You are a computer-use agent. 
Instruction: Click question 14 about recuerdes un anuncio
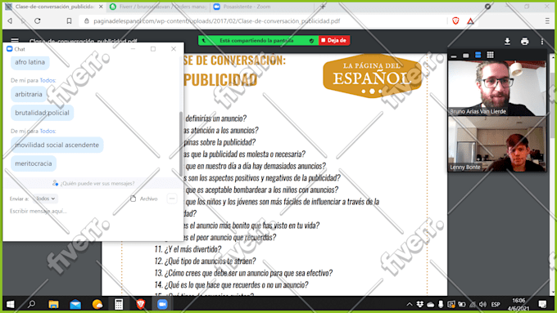click(x=231, y=284)
